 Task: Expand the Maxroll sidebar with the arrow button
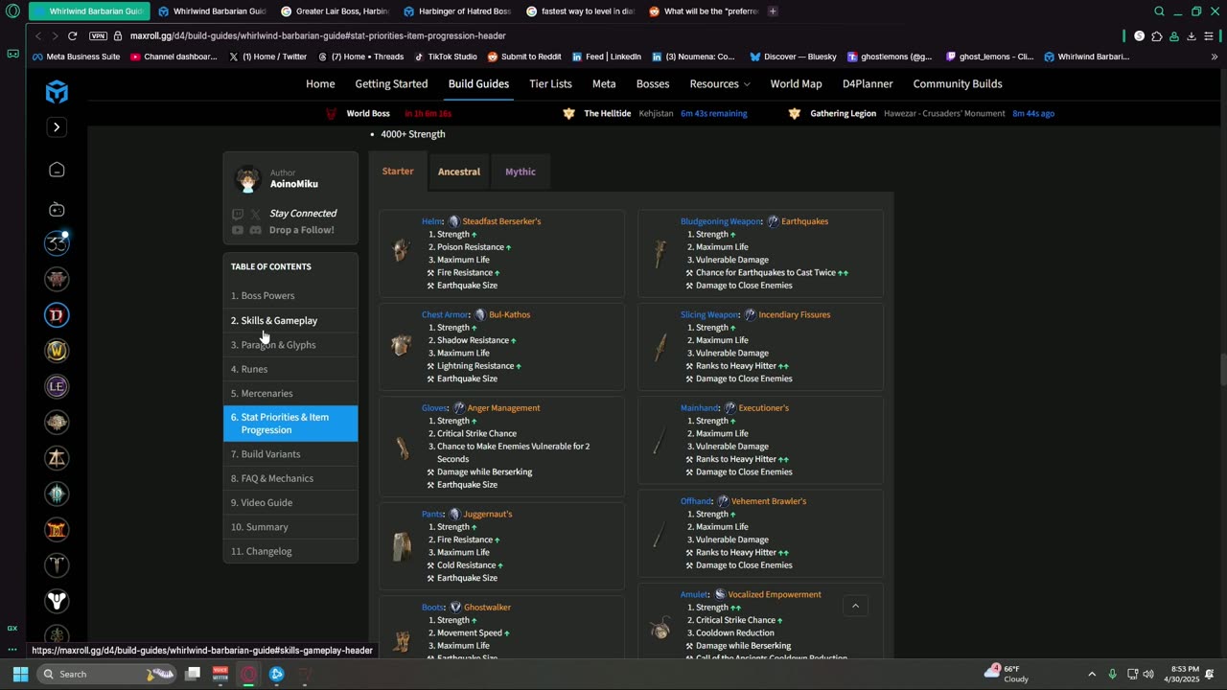[57, 127]
